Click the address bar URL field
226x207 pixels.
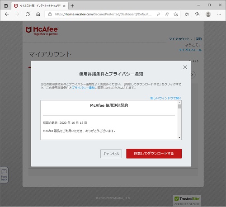103,14
